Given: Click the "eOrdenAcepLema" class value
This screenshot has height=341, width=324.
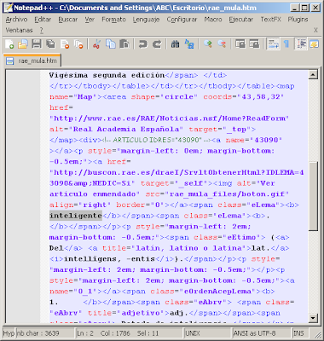Looking at the screenshot, I should pos(217,292).
